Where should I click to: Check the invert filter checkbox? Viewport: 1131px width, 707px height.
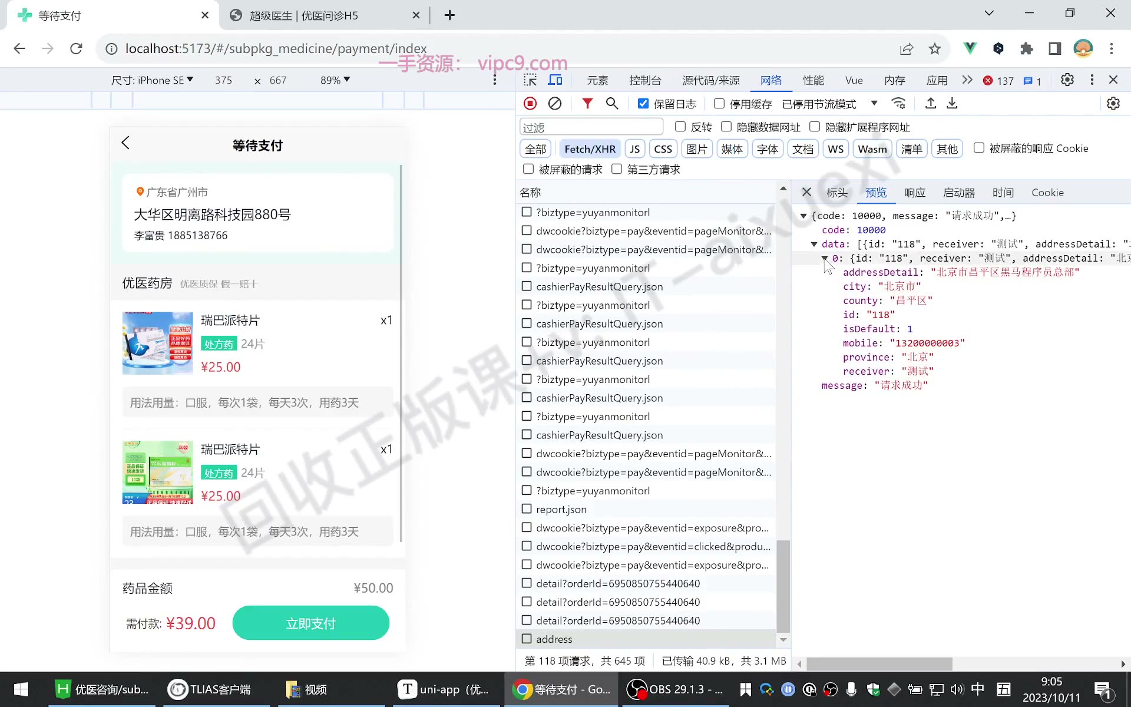point(680,127)
